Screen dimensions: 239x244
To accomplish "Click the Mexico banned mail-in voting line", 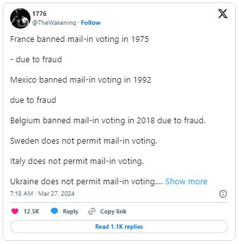I will pos(81,80).
